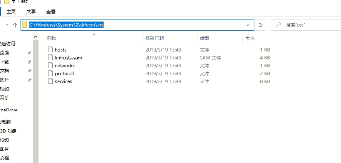This screenshot has height=163, width=341.
Task: Open OneDrive in the navigation pane
Action: 8,110
